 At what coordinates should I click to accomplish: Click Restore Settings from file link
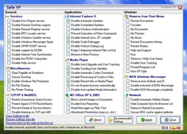[20, 119]
